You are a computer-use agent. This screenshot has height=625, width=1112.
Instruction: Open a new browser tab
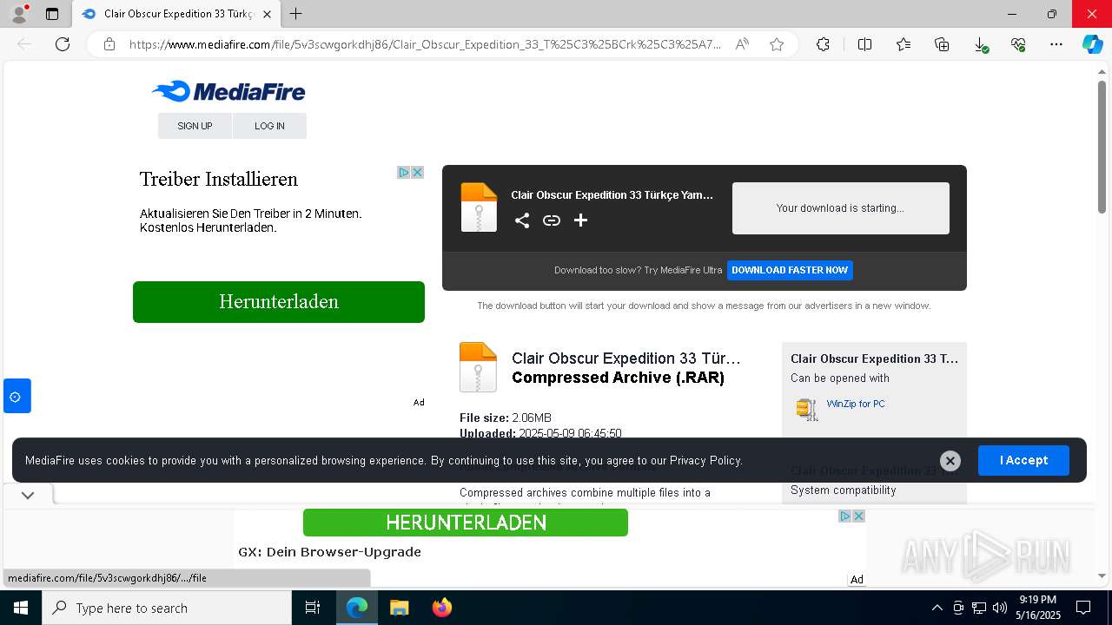(x=295, y=14)
